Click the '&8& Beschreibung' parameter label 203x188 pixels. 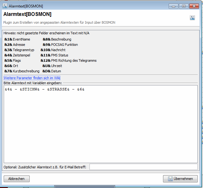pyautogui.click(x=57, y=39)
